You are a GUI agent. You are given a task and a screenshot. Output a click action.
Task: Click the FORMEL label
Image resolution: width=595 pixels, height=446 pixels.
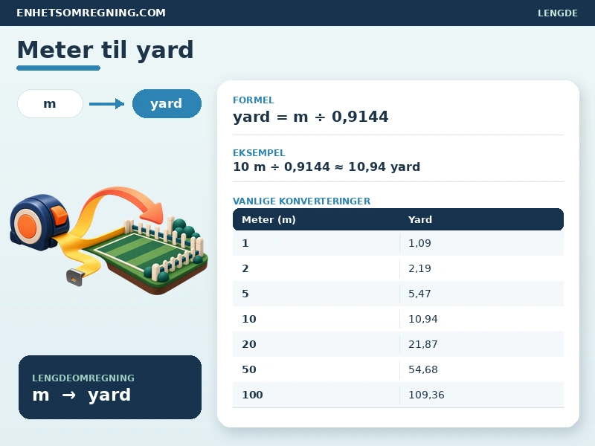coord(253,100)
